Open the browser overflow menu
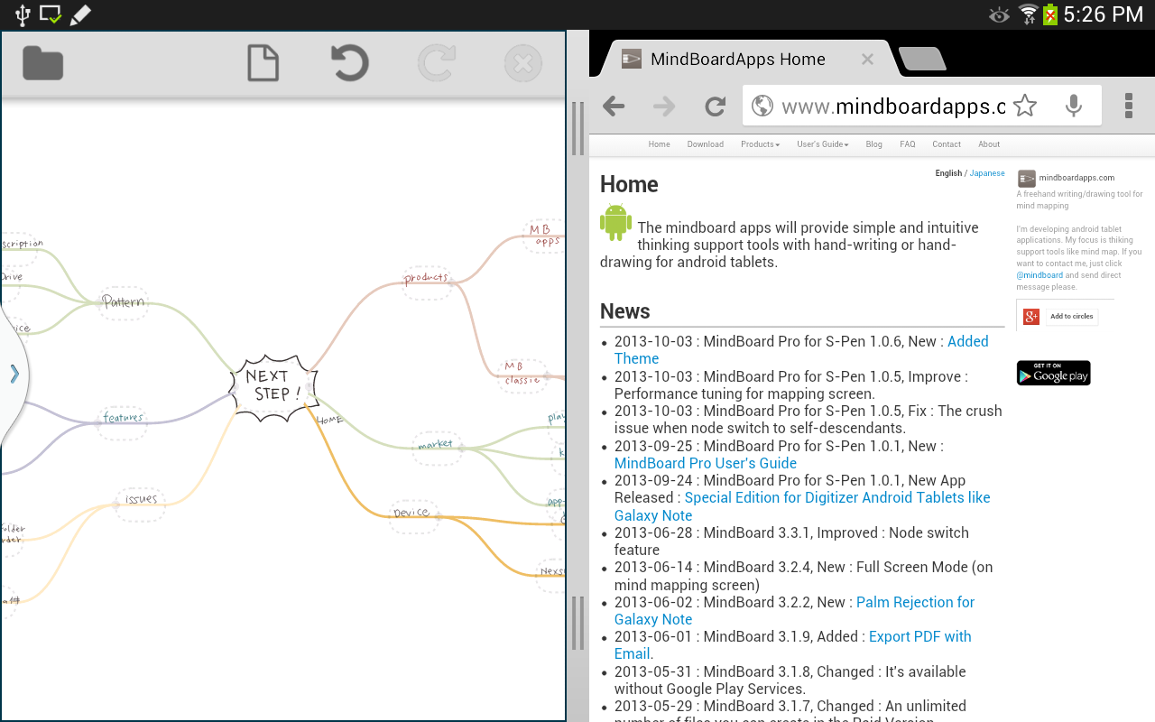 coord(1128,106)
